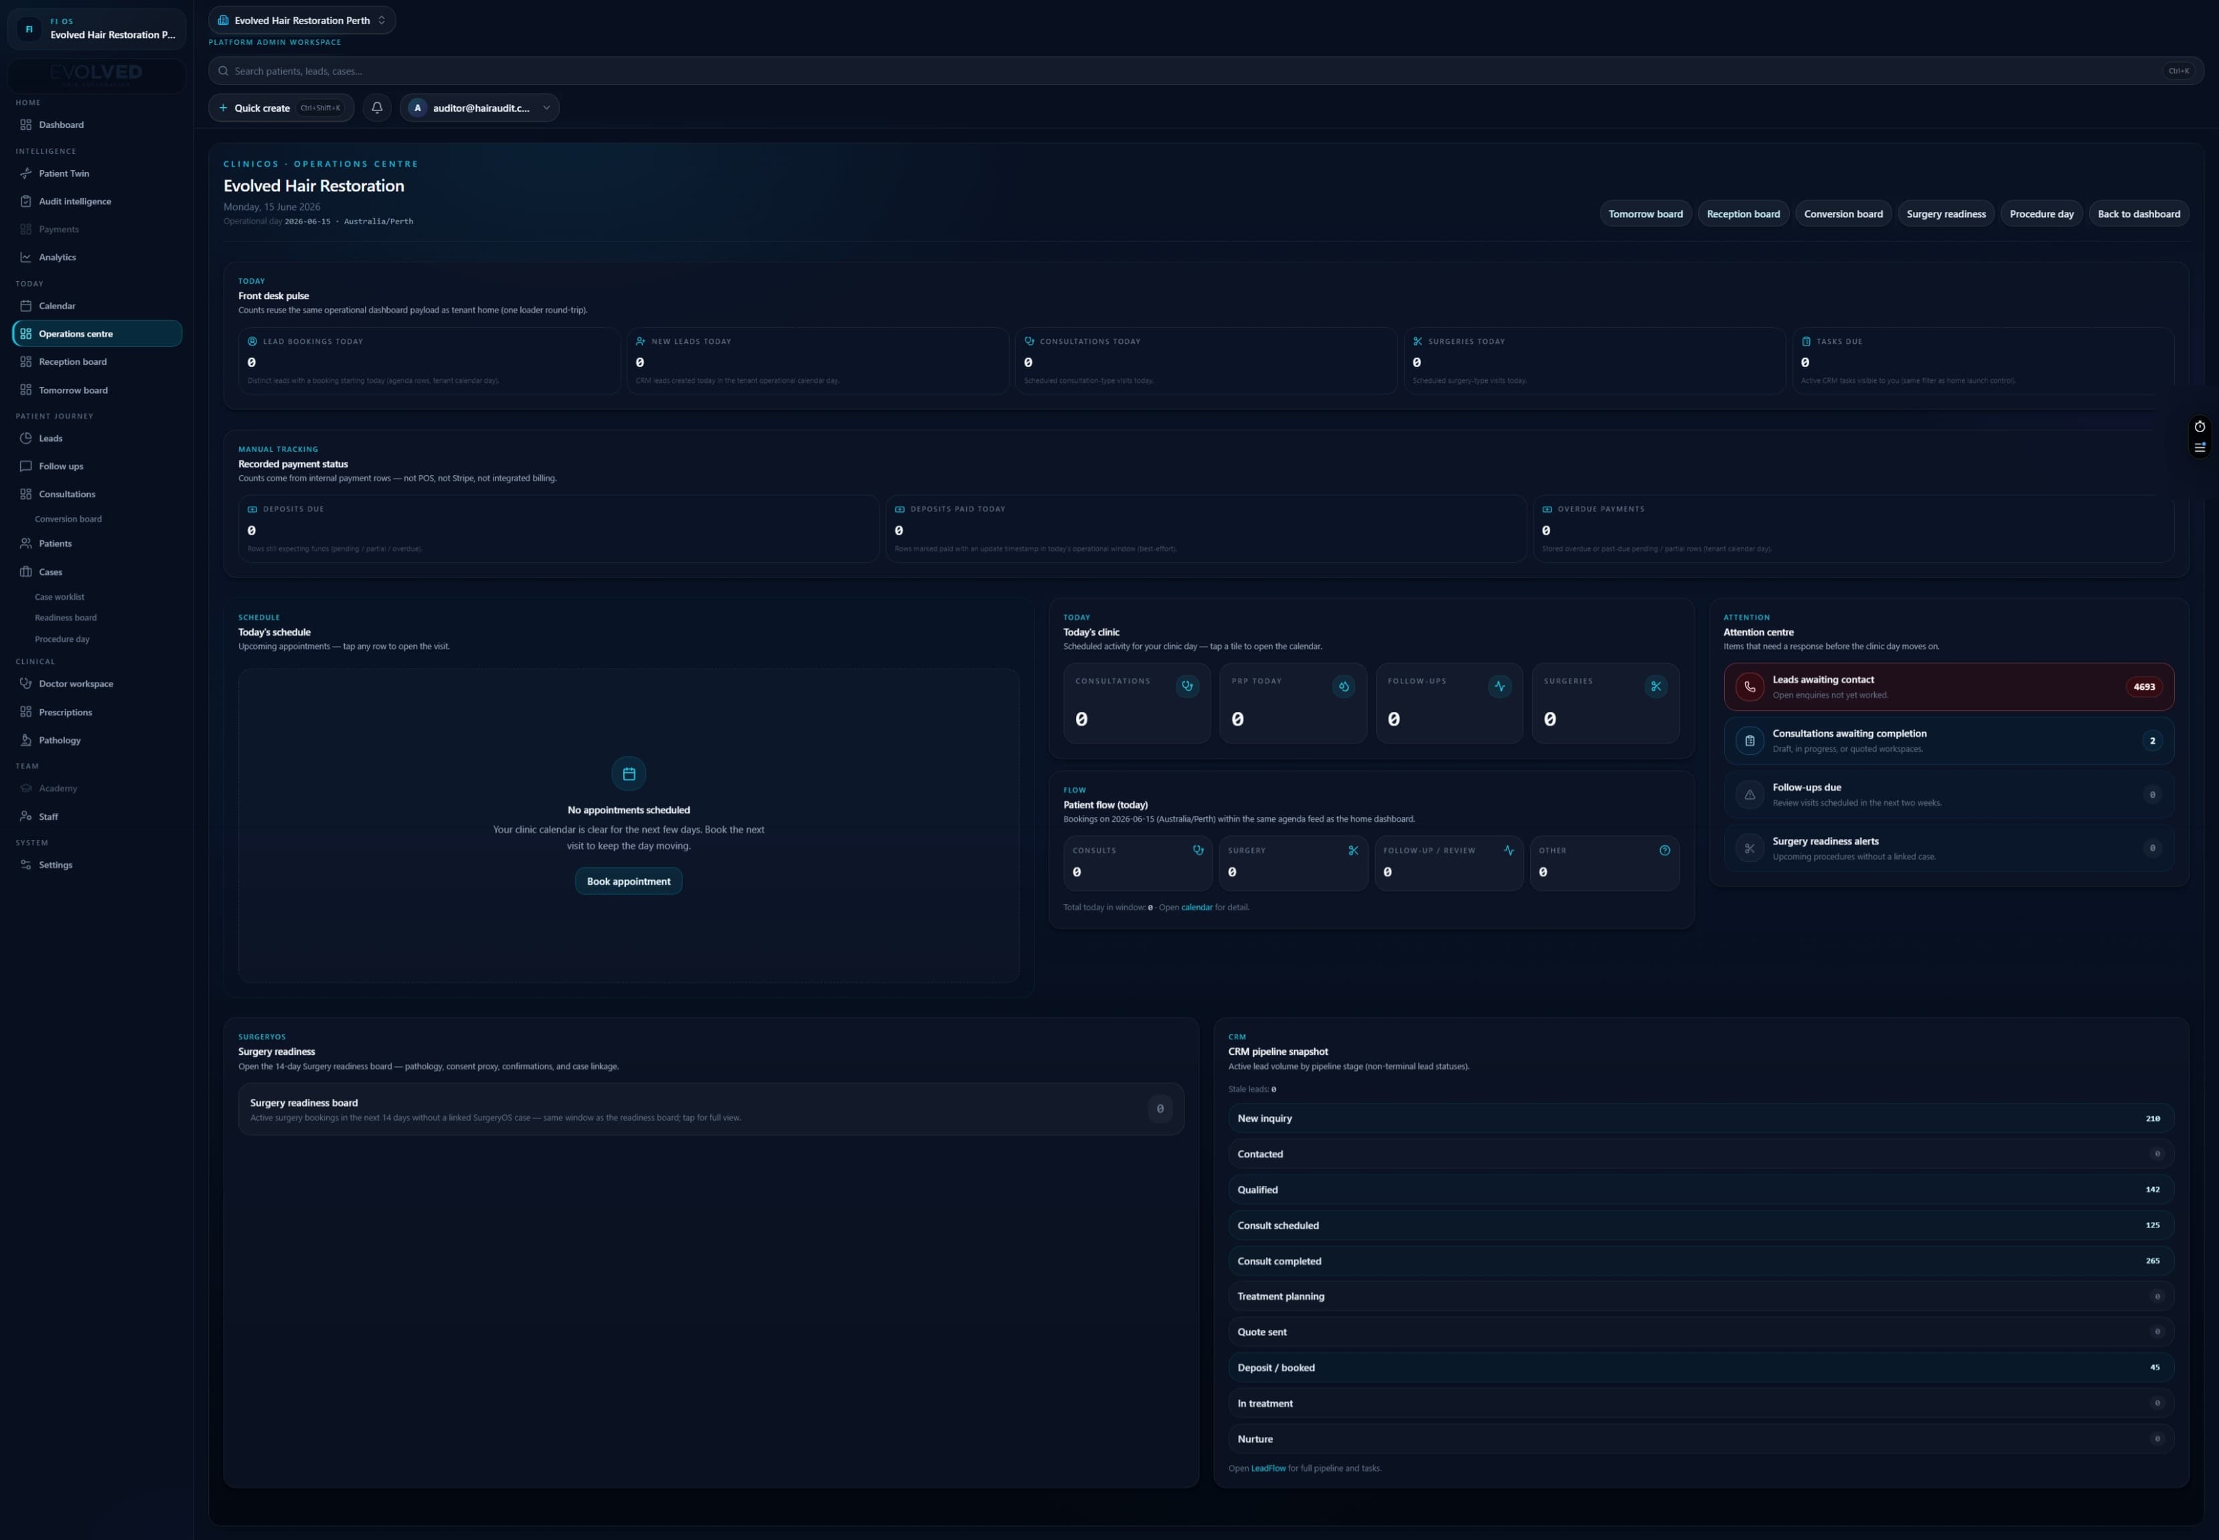This screenshot has width=2219, height=1540.
Task: Click the Consult scheduled pipeline row
Action: [1701, 1225]
